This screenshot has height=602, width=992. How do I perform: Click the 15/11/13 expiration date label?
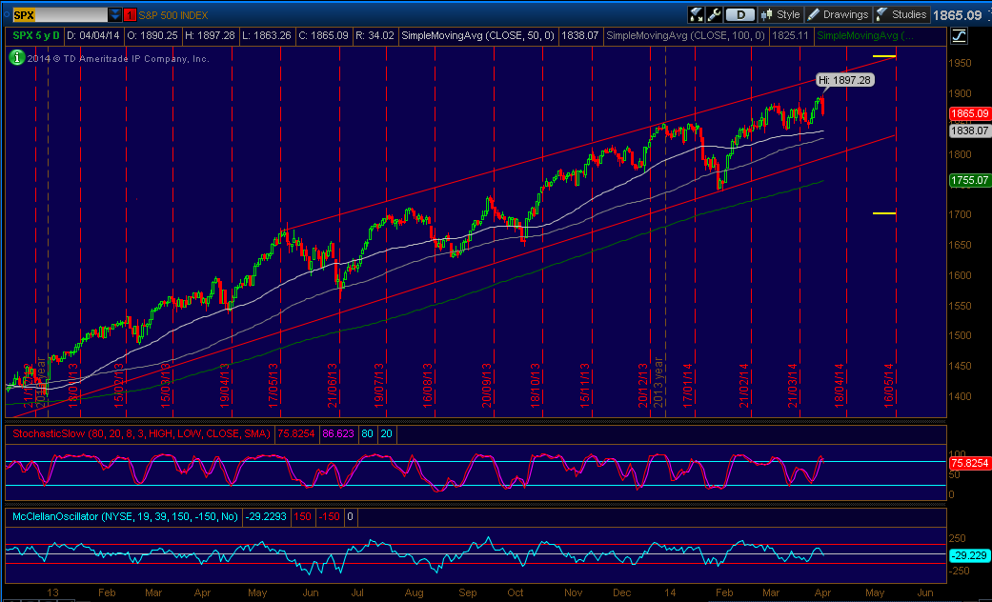(586, 385)
